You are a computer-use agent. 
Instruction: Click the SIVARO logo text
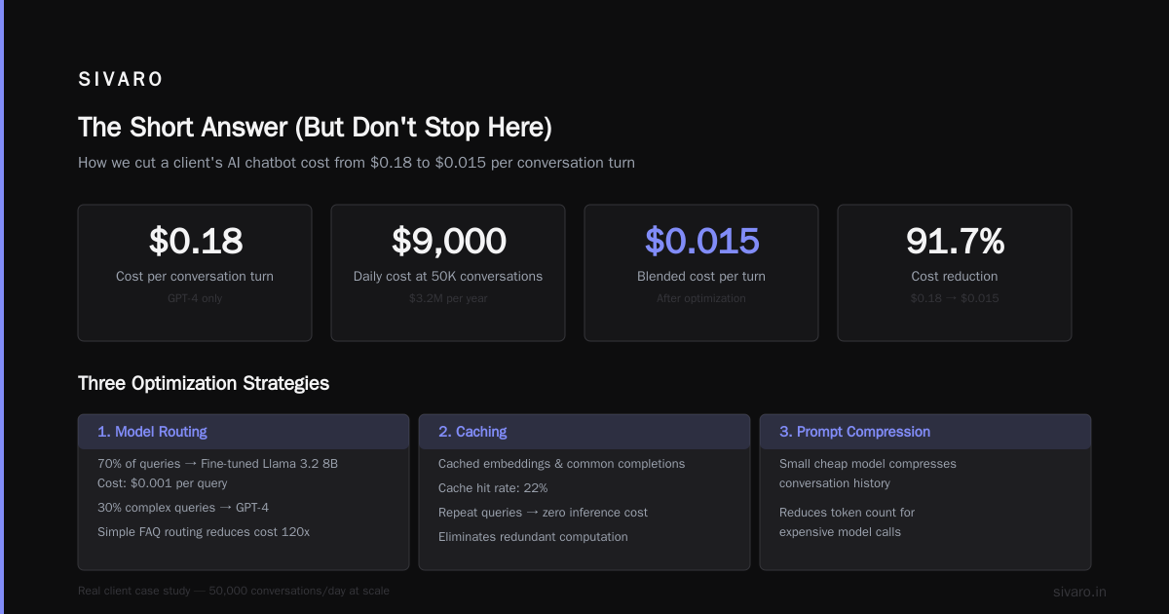click(x=121, y=80)
